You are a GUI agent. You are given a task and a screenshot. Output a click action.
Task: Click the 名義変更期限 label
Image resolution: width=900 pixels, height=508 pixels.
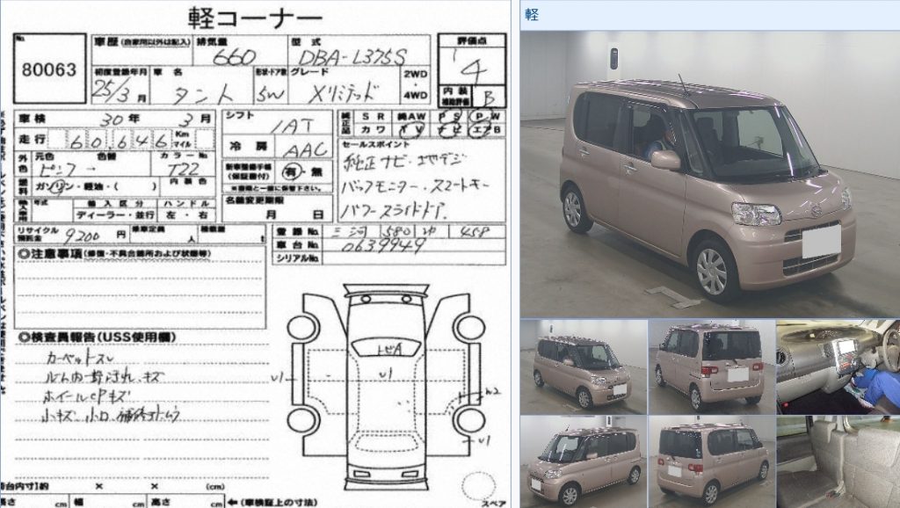pyautogui.click(x=254, y=200)
